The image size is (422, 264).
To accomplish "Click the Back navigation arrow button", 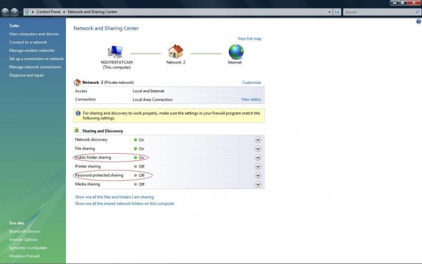I will [5, 12].
